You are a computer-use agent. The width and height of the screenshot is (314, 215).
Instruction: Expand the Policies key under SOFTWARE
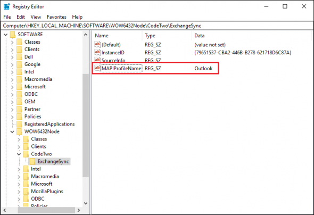click(x=12, y=117)
